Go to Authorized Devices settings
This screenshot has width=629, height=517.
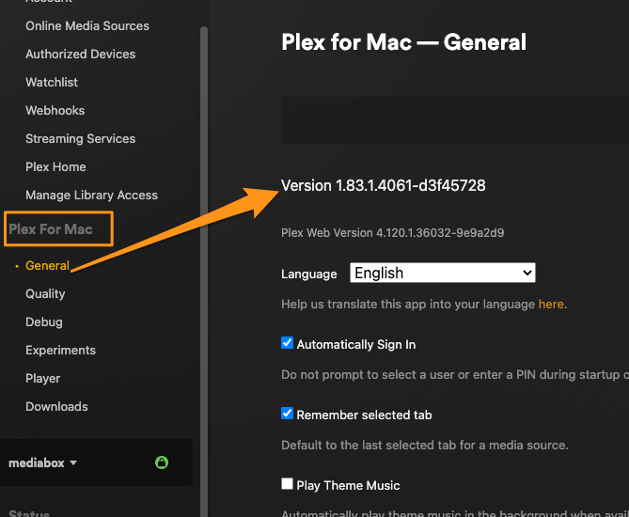pyautogui.click(x=81, y=54)
